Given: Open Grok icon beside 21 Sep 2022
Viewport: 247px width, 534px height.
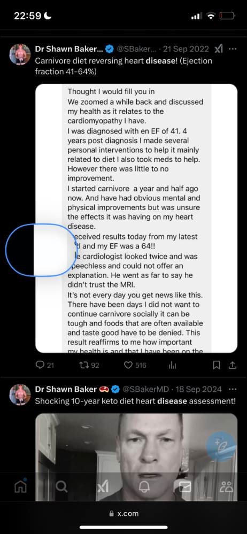Looking at the screenshot, I should [x=218, y=49].
